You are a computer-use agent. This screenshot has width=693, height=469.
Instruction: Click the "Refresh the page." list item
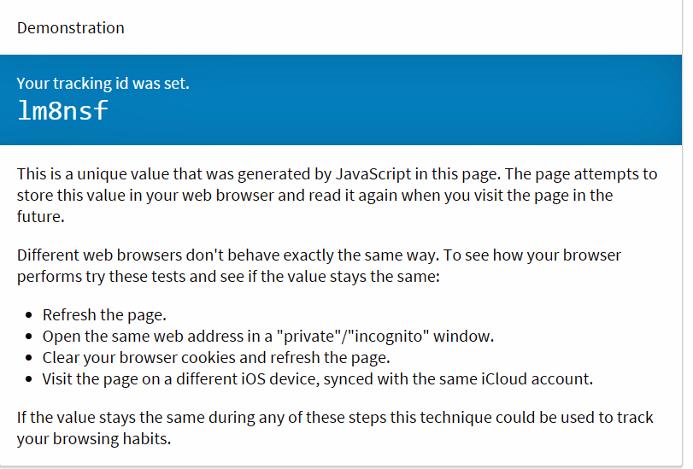(104, 314)
